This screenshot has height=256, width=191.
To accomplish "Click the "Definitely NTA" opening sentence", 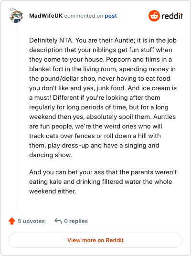I will pyautogui.click(x=52, y=40).
